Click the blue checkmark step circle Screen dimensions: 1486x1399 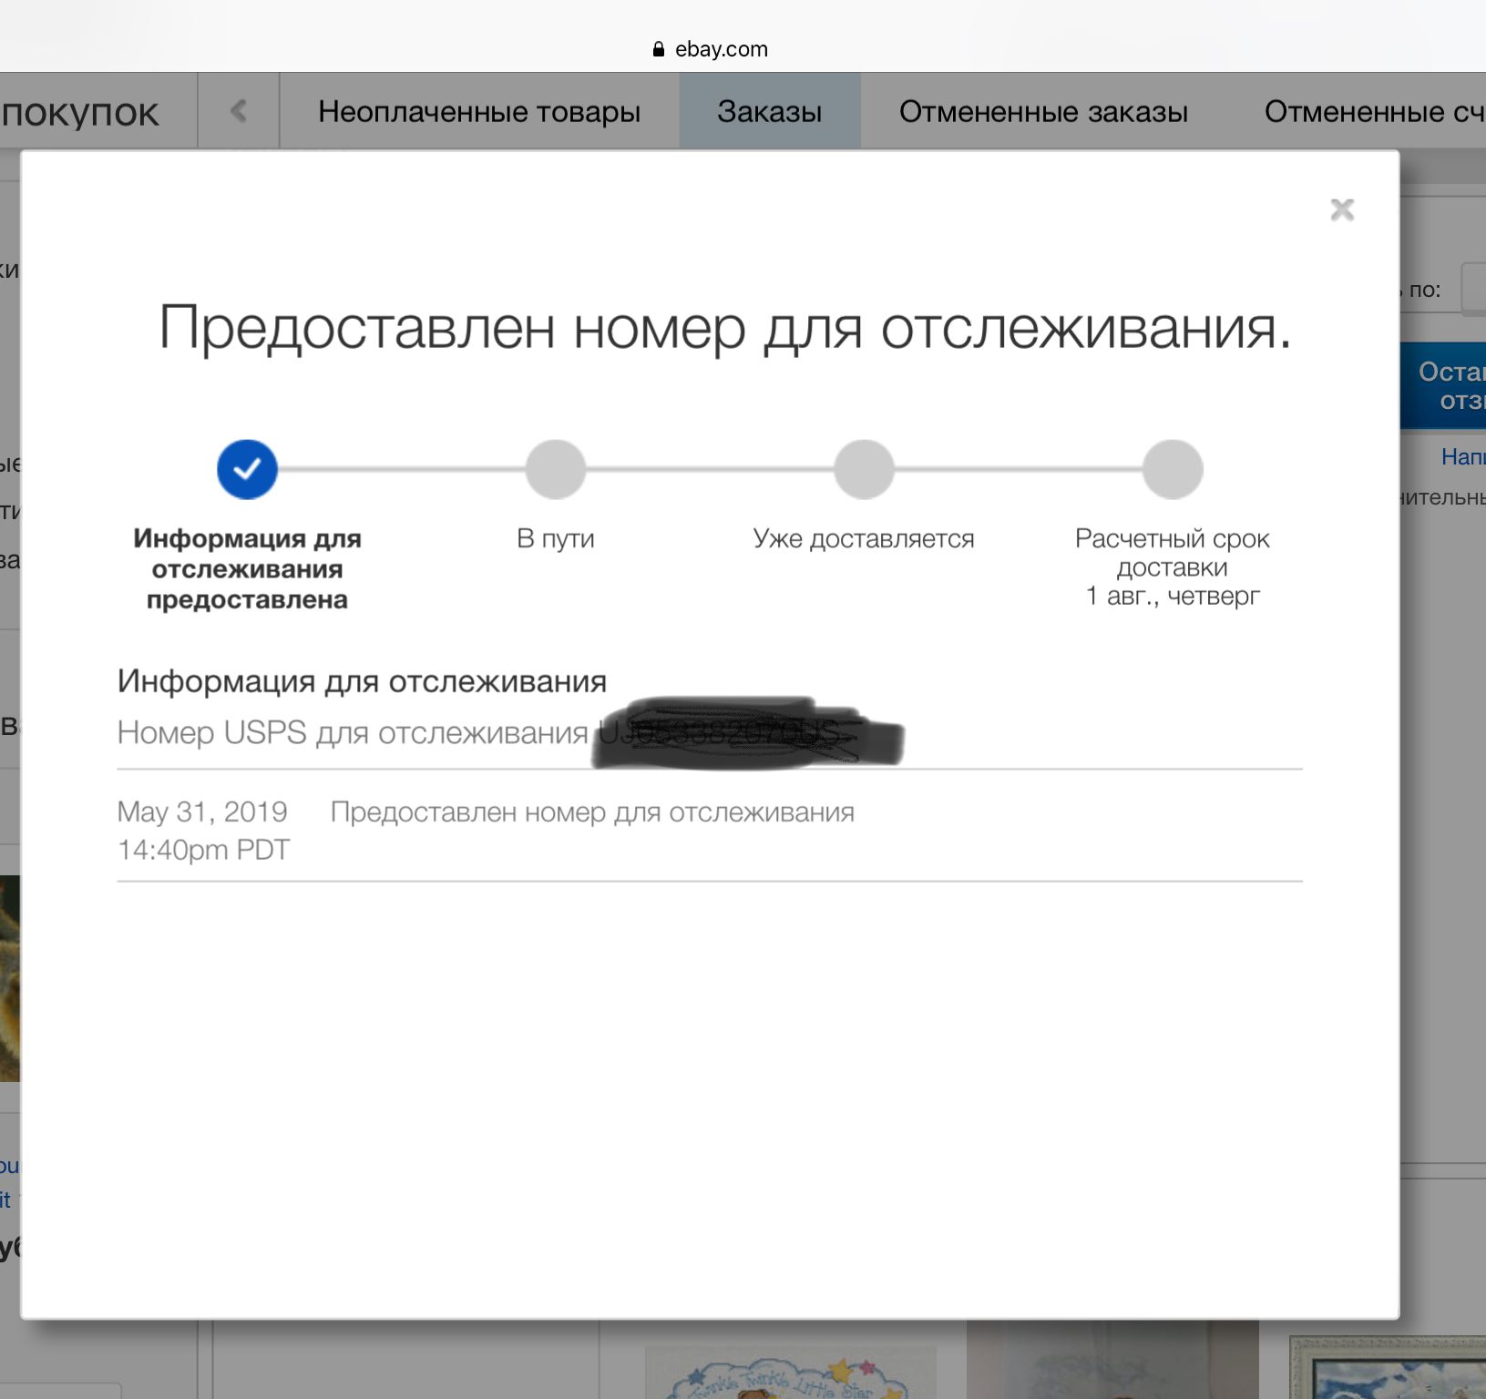(x=247, y=469)
